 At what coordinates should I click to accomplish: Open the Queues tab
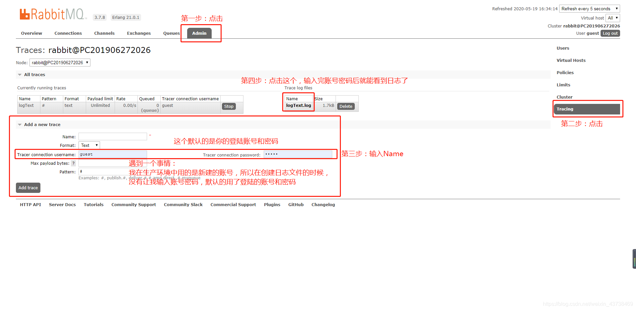tap(171, 33)
